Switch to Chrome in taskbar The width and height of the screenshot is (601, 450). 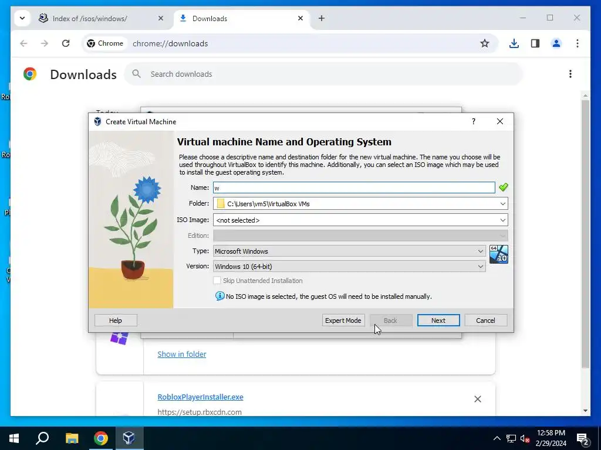pyautogui.click(x=101, y=438)
